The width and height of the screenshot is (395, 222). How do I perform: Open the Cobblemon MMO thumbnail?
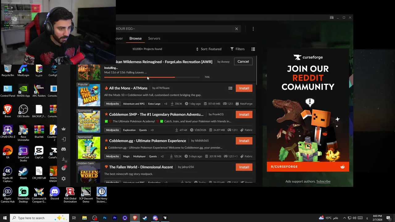pyautogui.click(x=89, y=121)
